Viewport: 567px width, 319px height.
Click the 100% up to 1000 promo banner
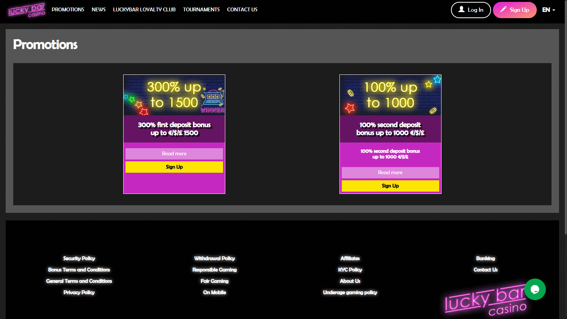tap(390, 95)
